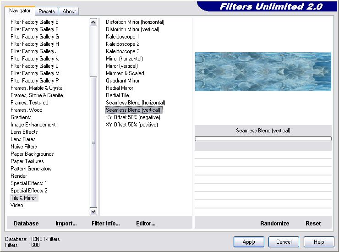
Task: Open the Presets tab
Action: [x=46, y=11]
